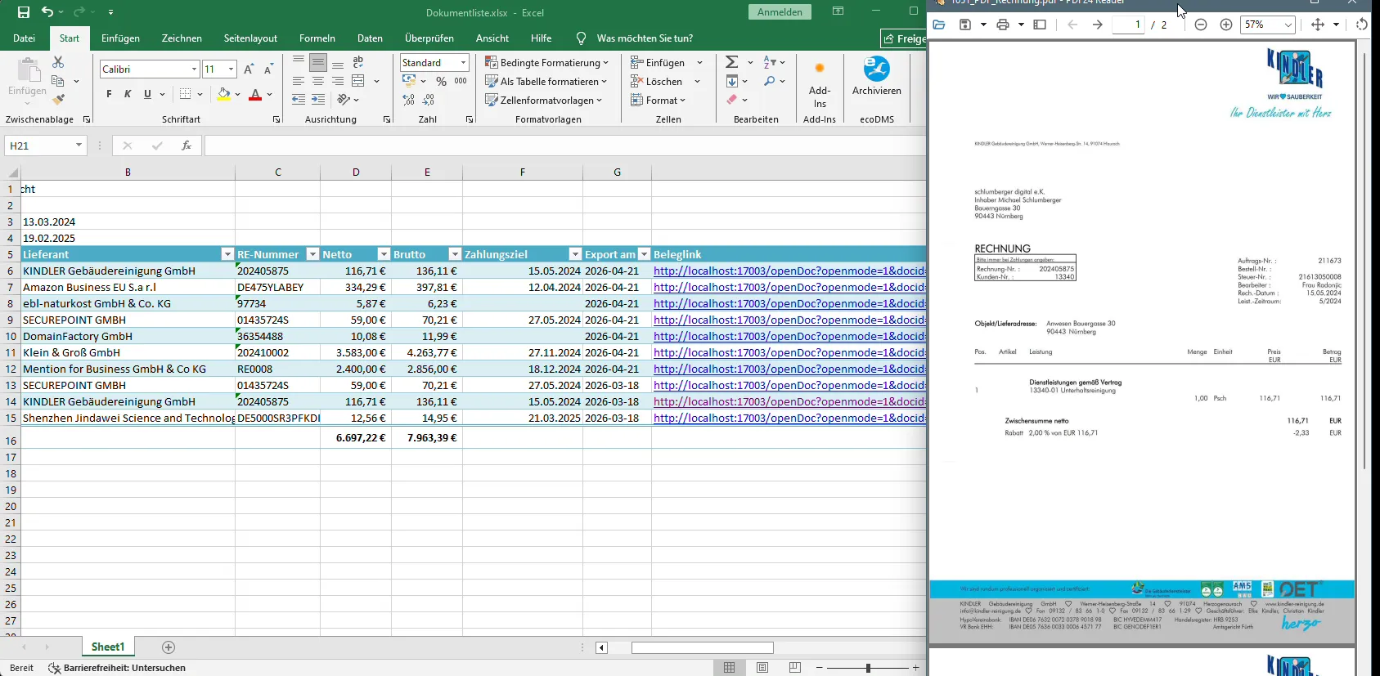
Task: Click the decrease decimal places icon
Action: tap(429, 100)
